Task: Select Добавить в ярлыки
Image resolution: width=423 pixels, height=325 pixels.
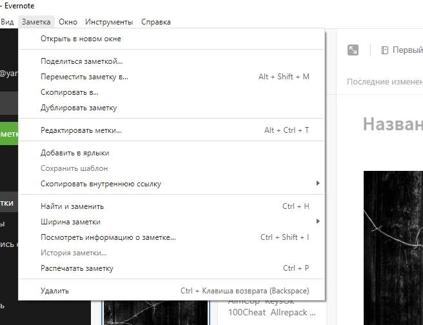Action: (x=172, y=153)
